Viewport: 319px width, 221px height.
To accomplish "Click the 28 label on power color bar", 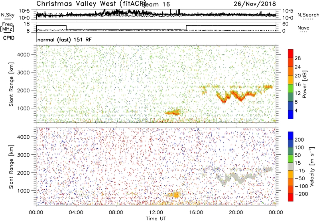I will pyautogui.click(x=297, y=58).
